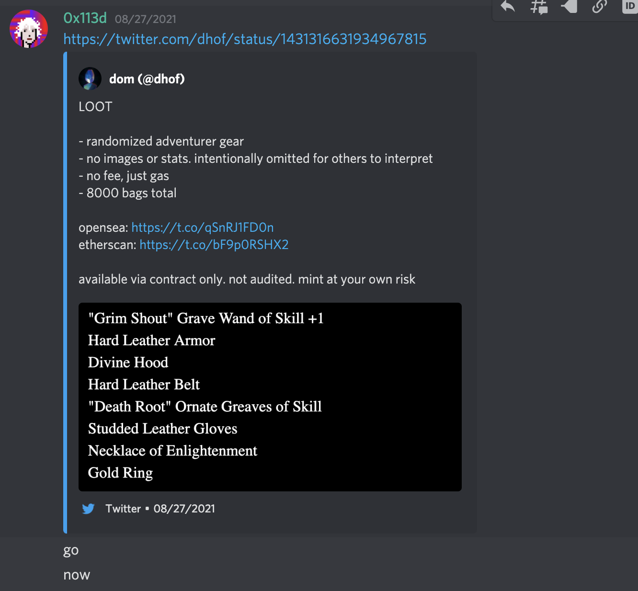Click the Twitter bird icon in embed footer
This screenshot has height=591, width=638.
click(88, 509)
